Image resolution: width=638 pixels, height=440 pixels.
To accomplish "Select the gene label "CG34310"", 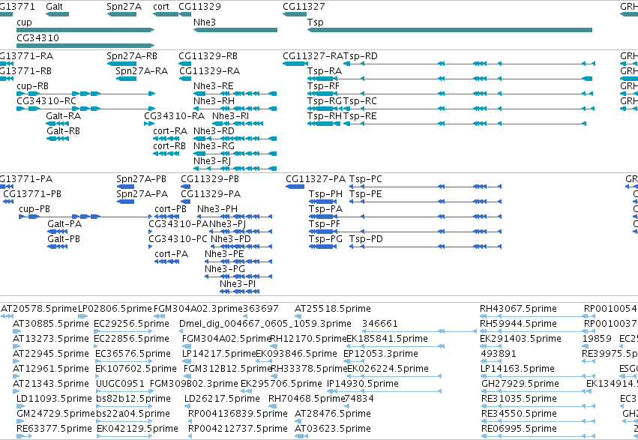I will click(x=37, y=37).
